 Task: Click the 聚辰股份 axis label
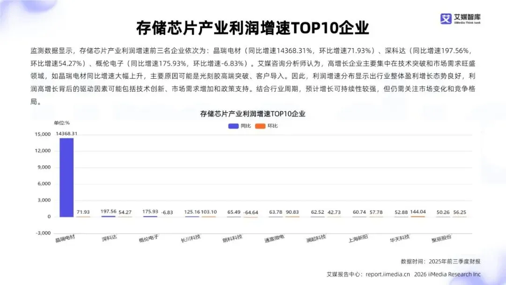click(441, 239)
